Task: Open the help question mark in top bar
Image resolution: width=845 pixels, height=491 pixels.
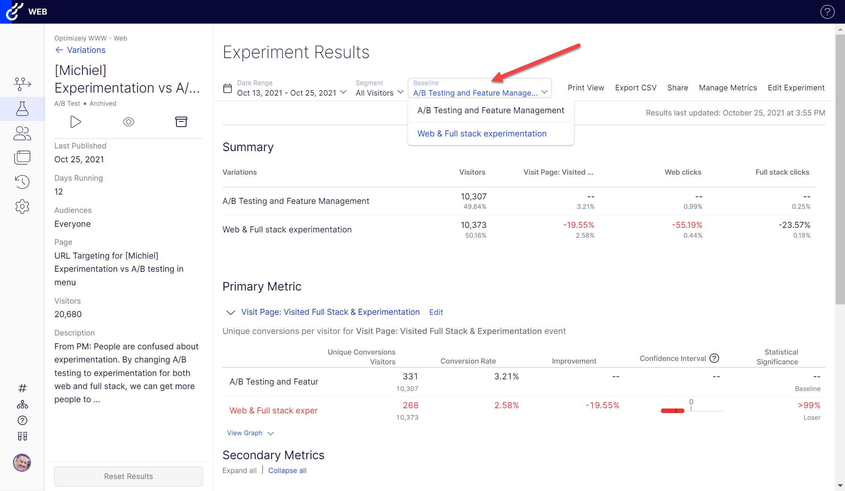Action: (827, 12)
